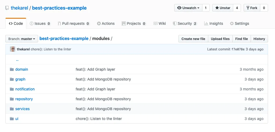This screenshot has height=132, width=275.
Task: Open the graph row's 'Add MongoDB repository' commit
Action: pyautogui.click(x=103, y=79)
